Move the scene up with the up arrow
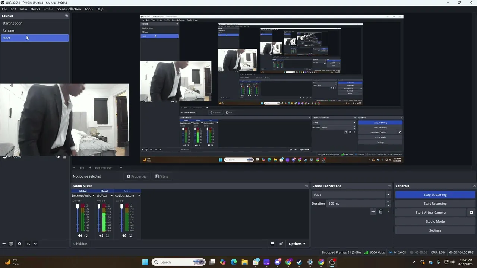This screenshot has height=268, width=477. 28,244
